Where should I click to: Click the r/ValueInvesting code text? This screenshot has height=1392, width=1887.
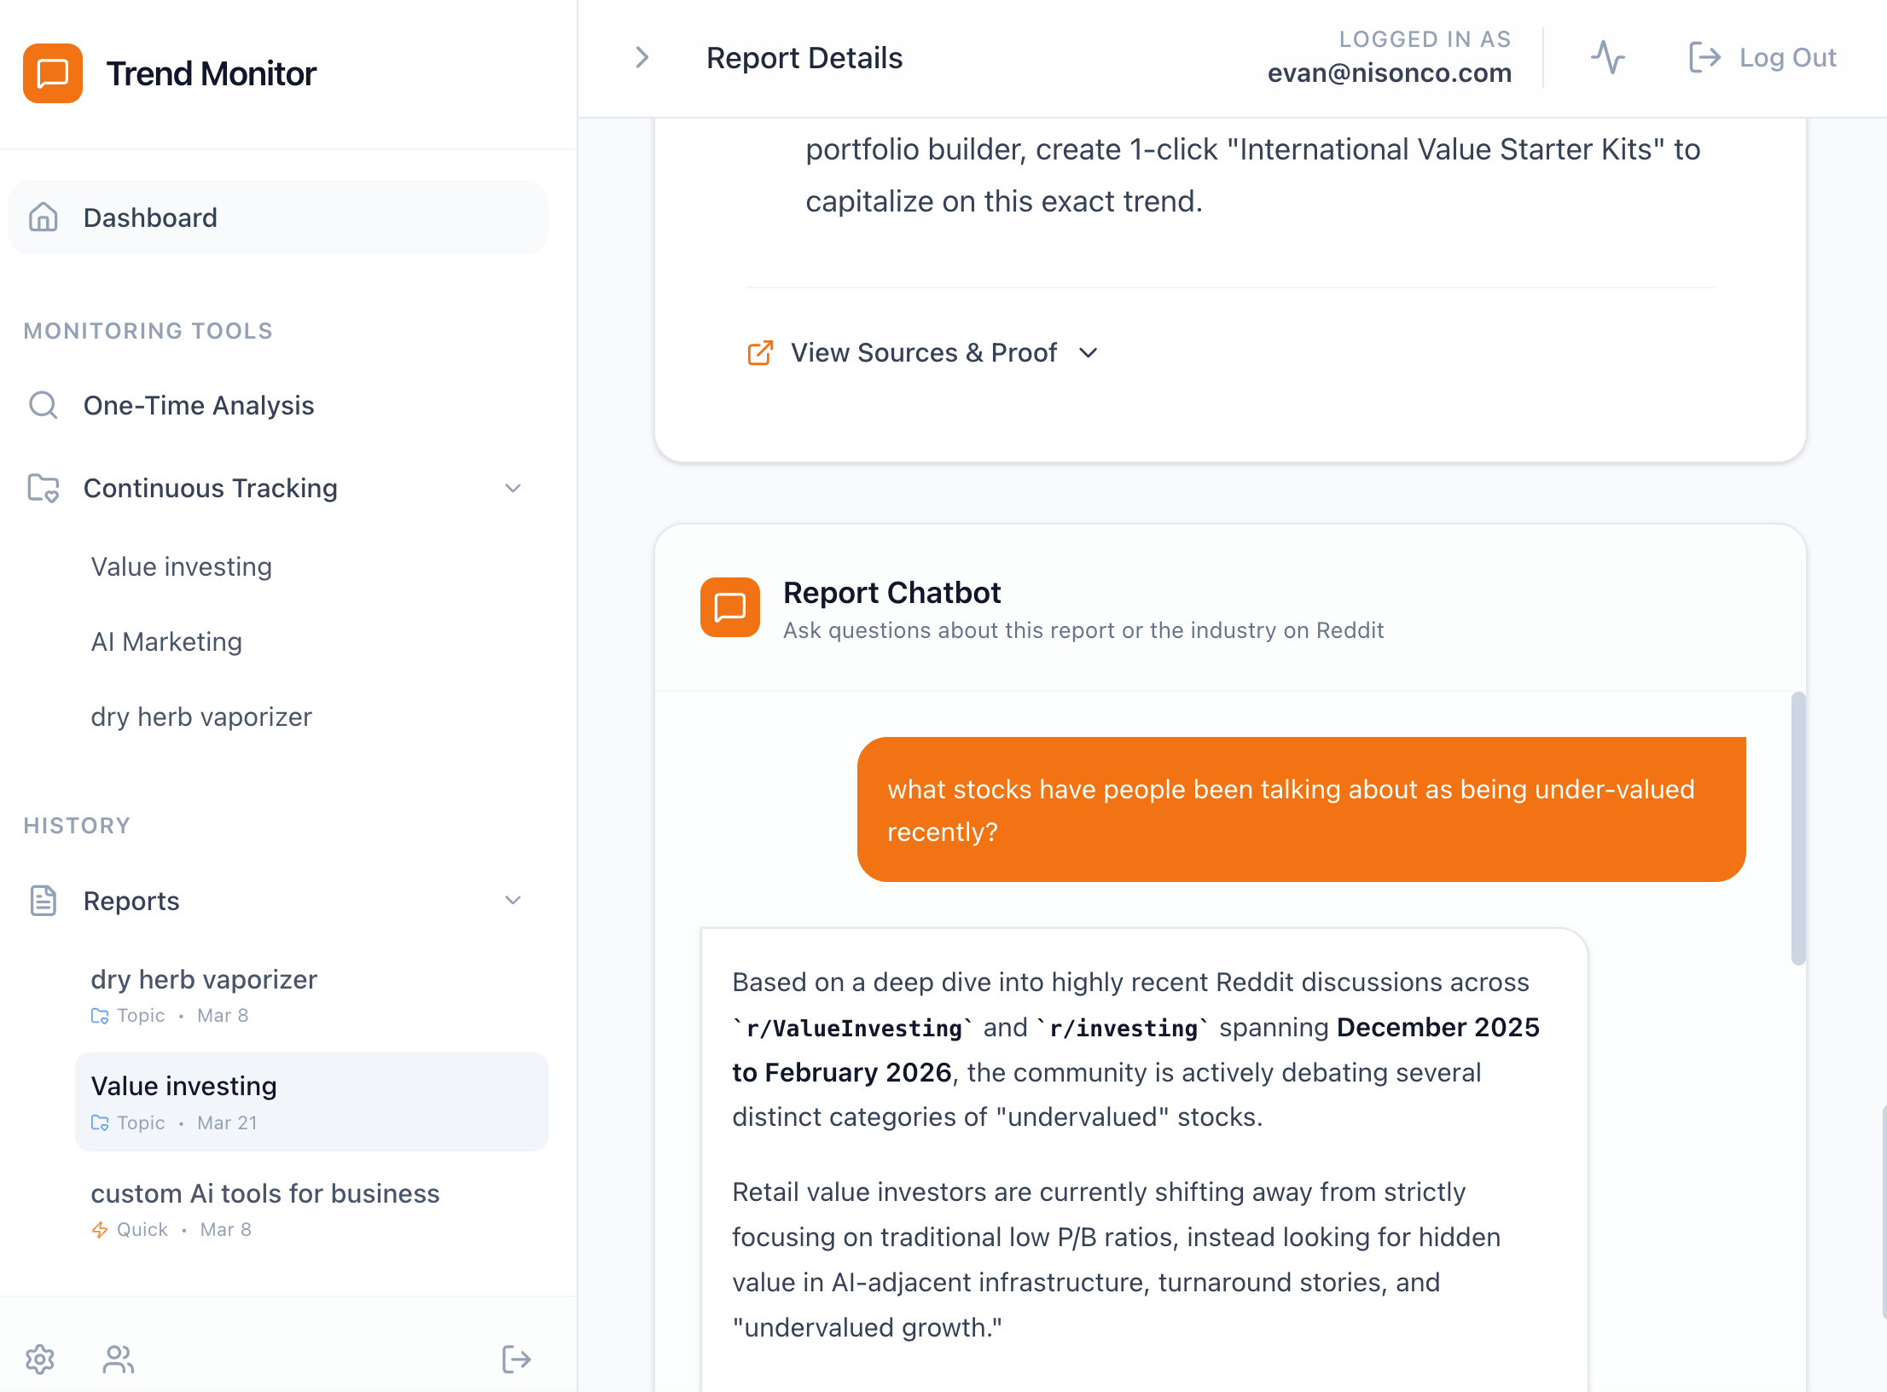tap(854, 1028)
